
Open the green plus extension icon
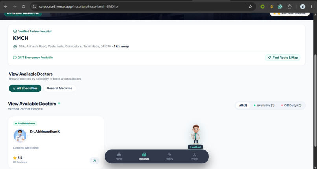[x=262, y=7]
